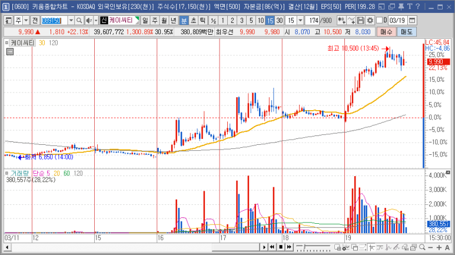
Task: Rewind chart replay
Action: 272,247
